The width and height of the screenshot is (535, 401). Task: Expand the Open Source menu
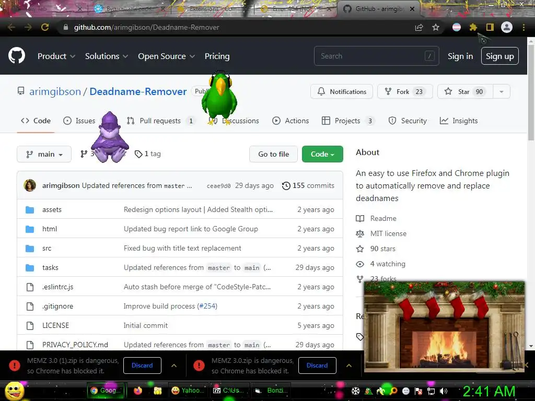[x=167, y=56]
